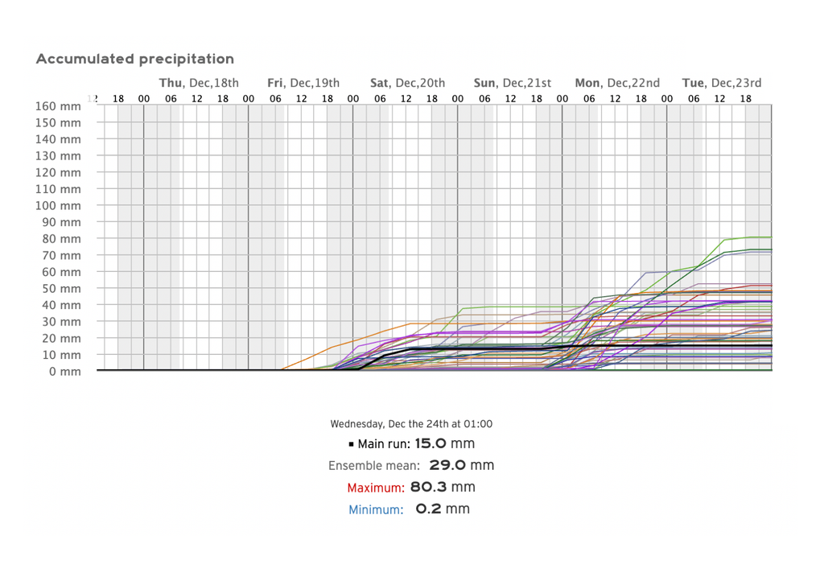The width and height of the screenshot is (824, 581).
Task: Click the Accumulated precipitation title
Action: pos(134,58)
